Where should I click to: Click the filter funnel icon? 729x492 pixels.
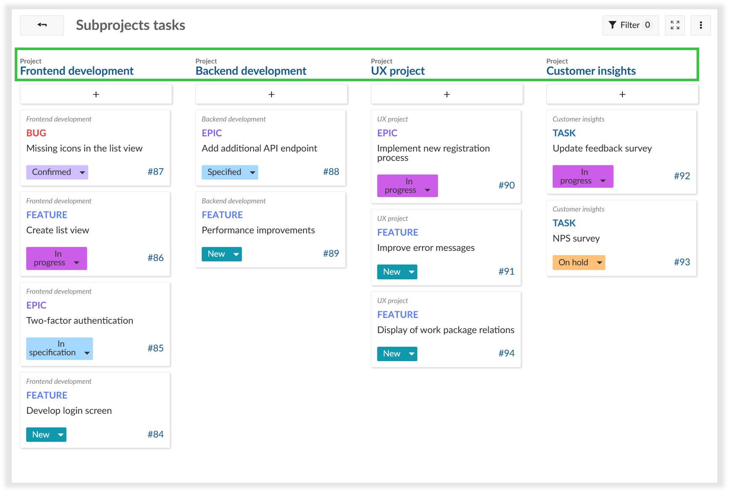613,25
